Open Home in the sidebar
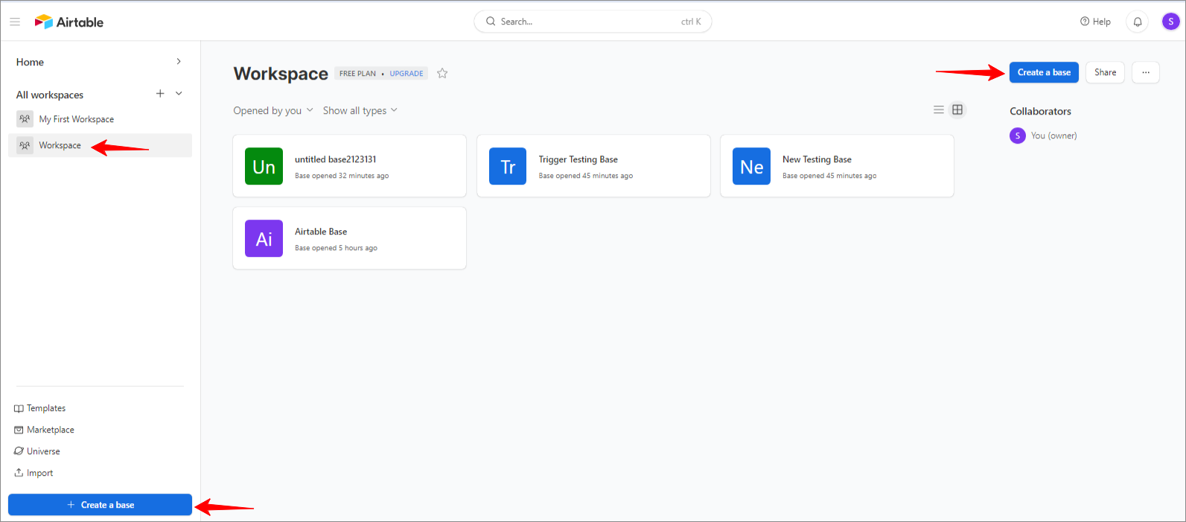The width and height of the screenshot is (1186, 522). click(x=30, y=62)
